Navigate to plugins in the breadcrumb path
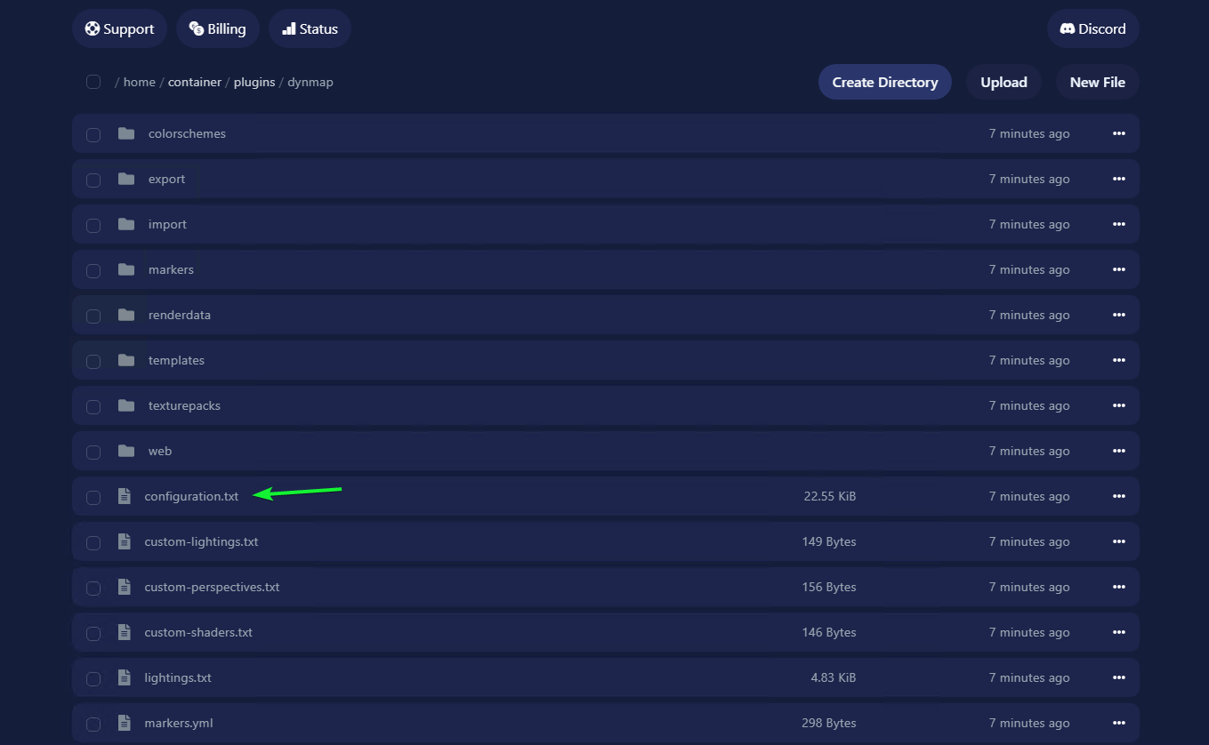Image resolution: width=1209 pixels, height=745 pixels. (255, 82)
